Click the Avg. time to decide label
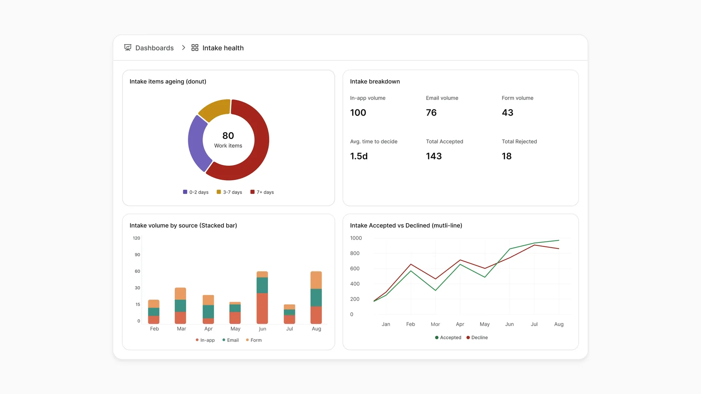The width and height of the screenshot is (701, 394). point(374,142)
